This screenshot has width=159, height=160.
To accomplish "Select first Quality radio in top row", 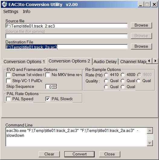I will pyautogui.click(x=106, y=81).
